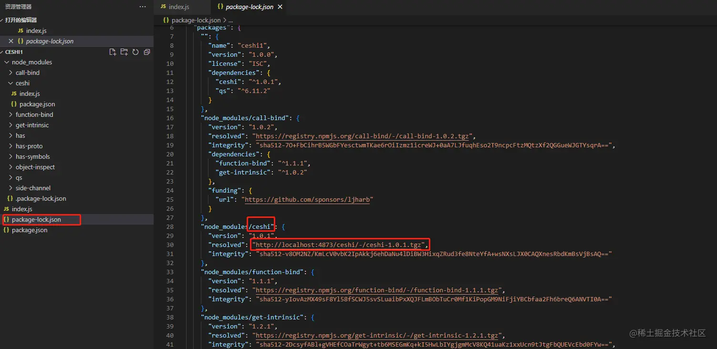Open the breadcrumb ellipsis symbol path

click(x=231, y=20)
